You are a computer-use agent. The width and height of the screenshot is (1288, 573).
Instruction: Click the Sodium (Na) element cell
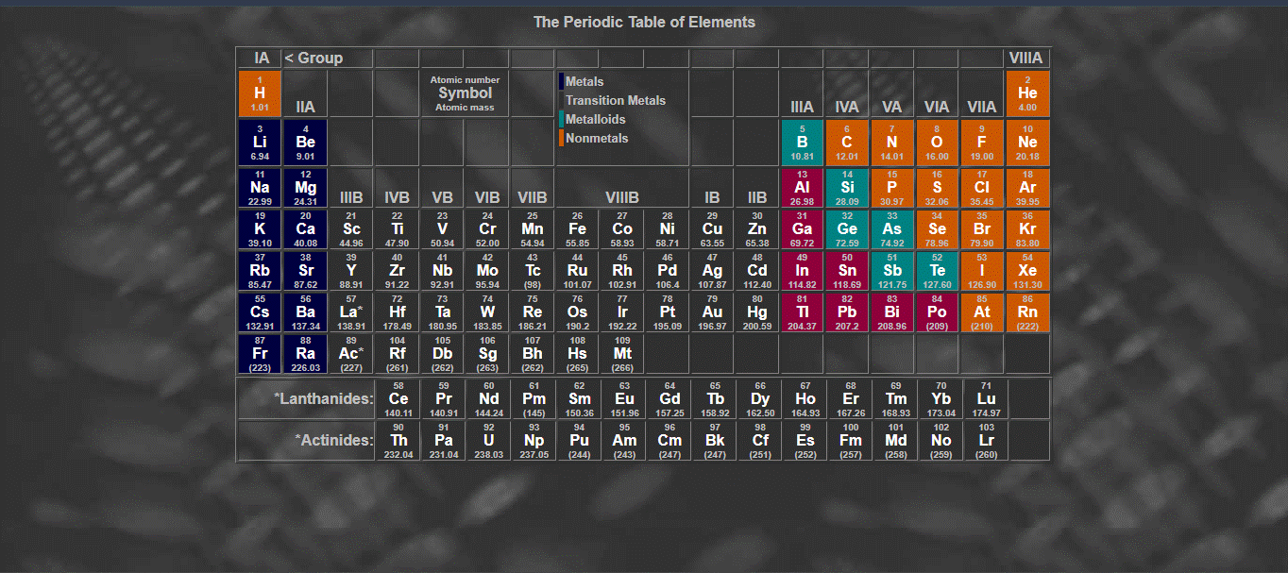[260, 188]
